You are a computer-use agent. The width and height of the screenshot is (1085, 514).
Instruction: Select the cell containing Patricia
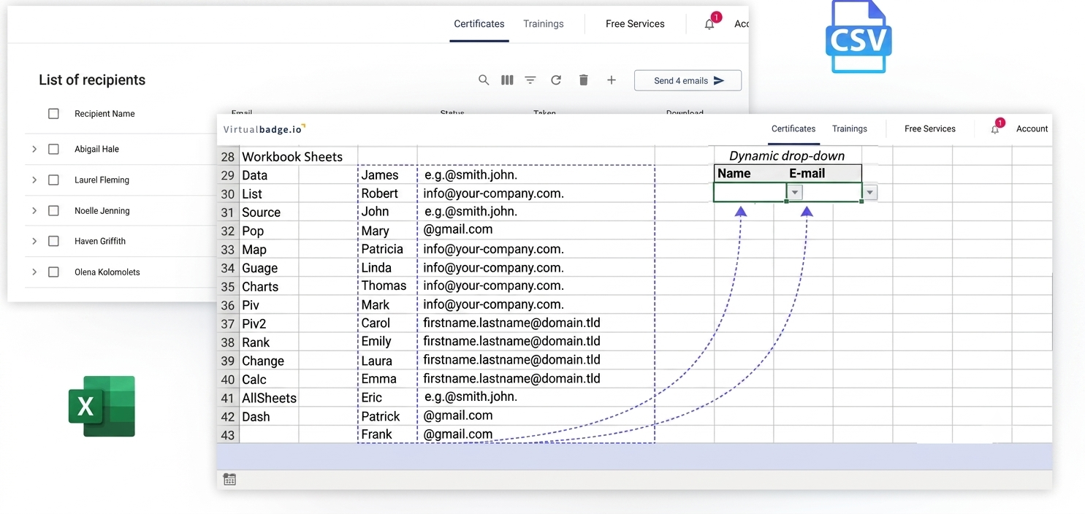(388, 249)
